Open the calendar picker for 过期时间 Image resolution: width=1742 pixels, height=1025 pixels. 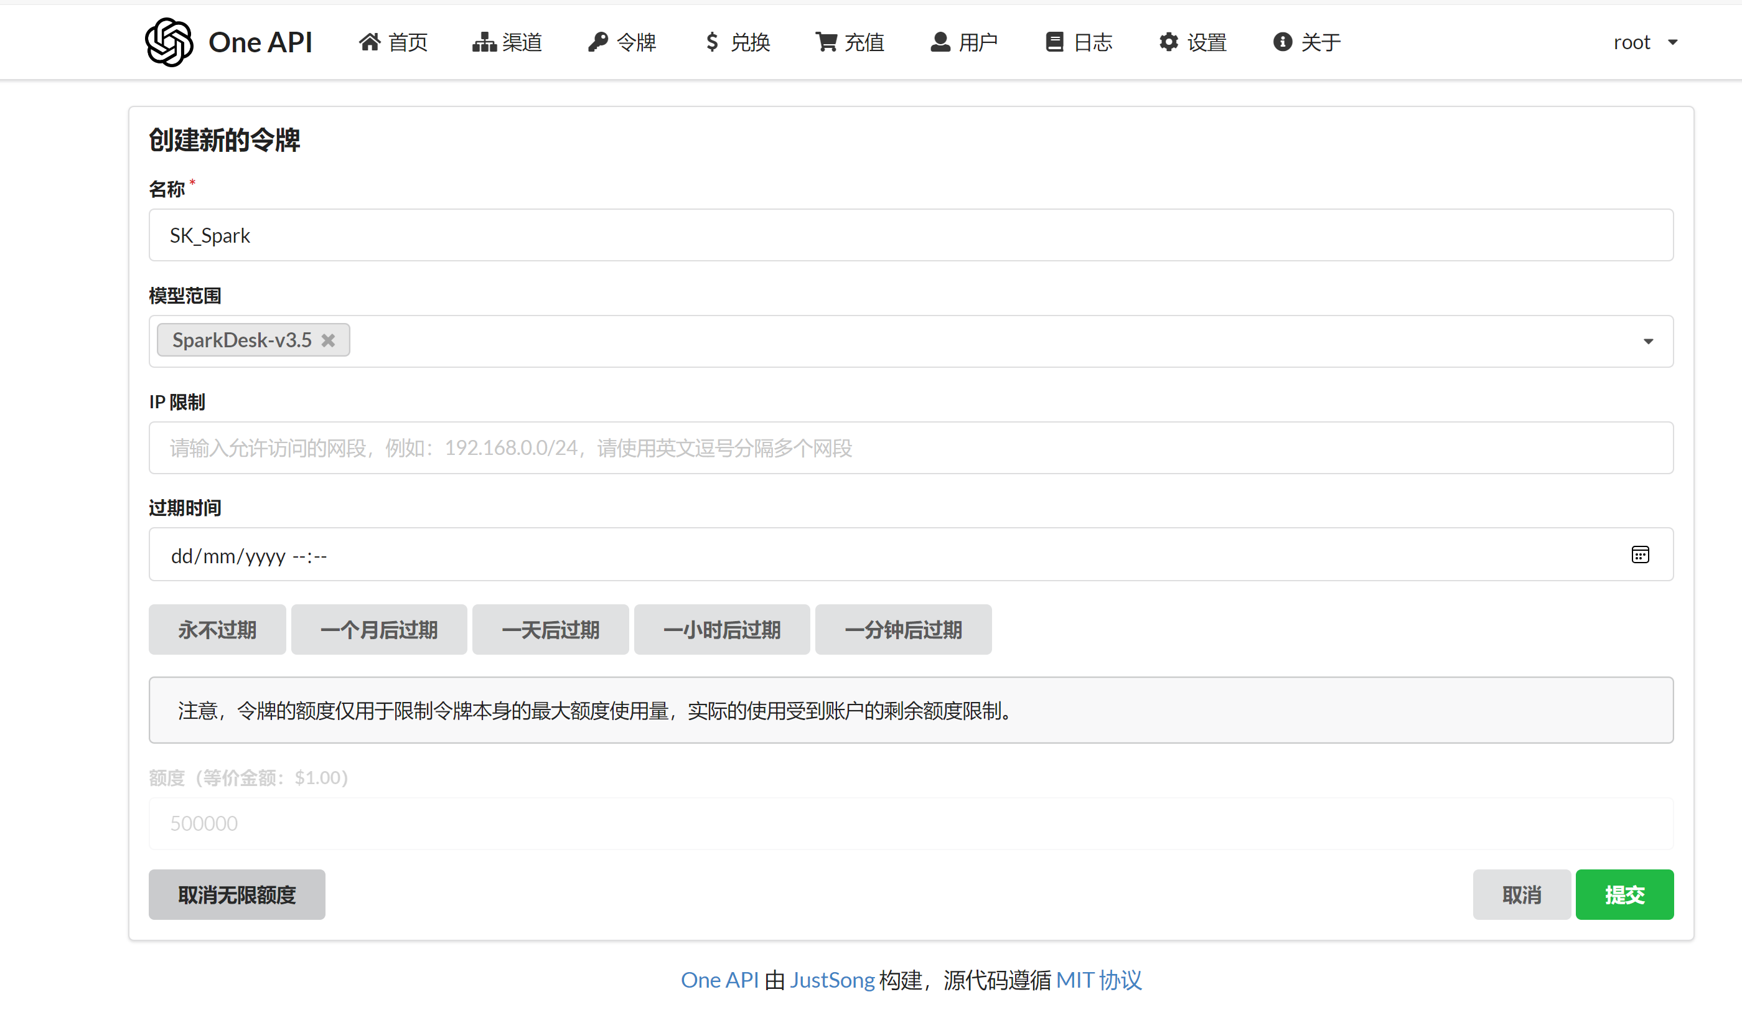coord(1640,555)
